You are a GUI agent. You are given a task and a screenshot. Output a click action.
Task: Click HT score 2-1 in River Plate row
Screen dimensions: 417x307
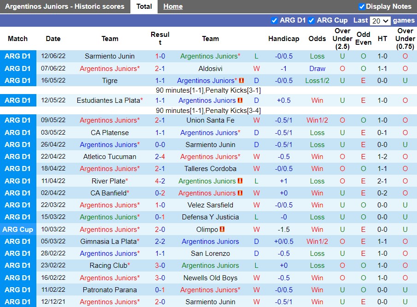pos(382,181)
